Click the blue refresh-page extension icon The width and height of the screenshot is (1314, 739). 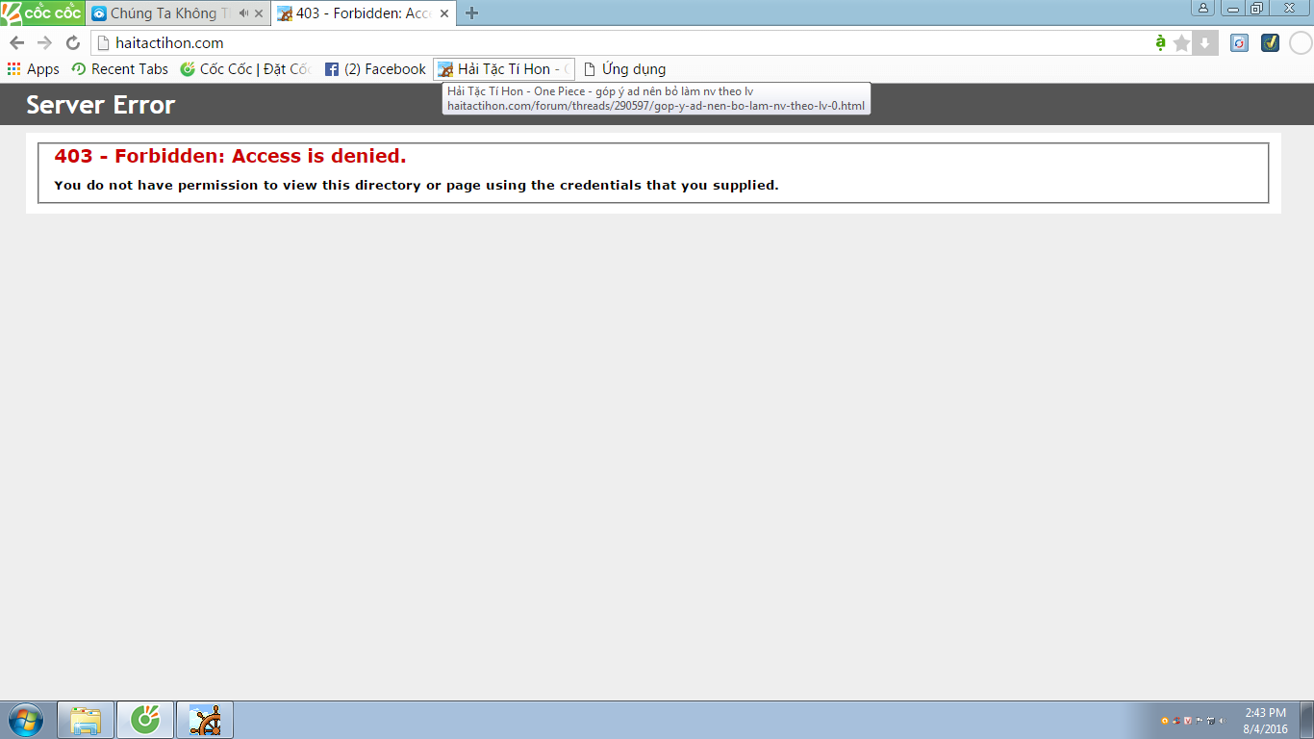[1239, 43]
